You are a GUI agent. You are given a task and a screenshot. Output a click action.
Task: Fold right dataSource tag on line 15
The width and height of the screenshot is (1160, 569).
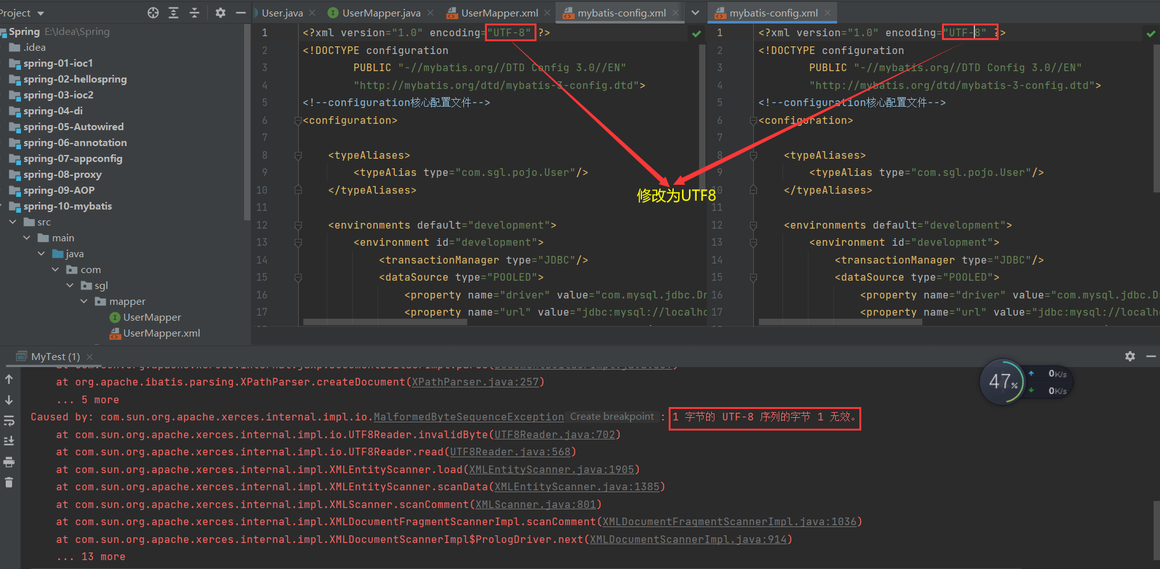pyautogui.click(x=753, y=278)
